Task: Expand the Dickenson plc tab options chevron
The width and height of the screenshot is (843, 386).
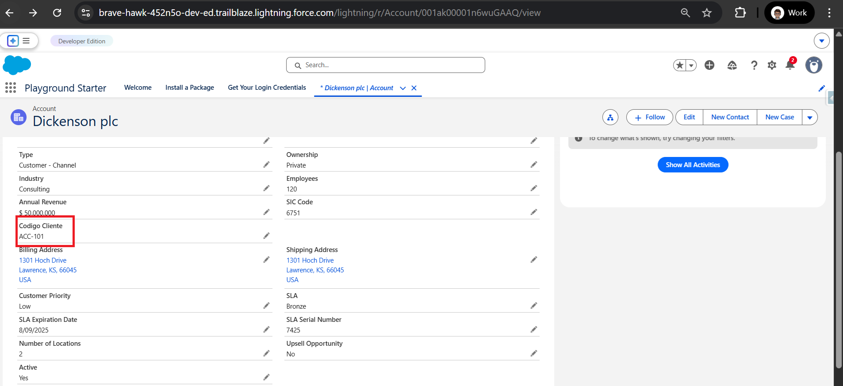Action: (403, 88)
